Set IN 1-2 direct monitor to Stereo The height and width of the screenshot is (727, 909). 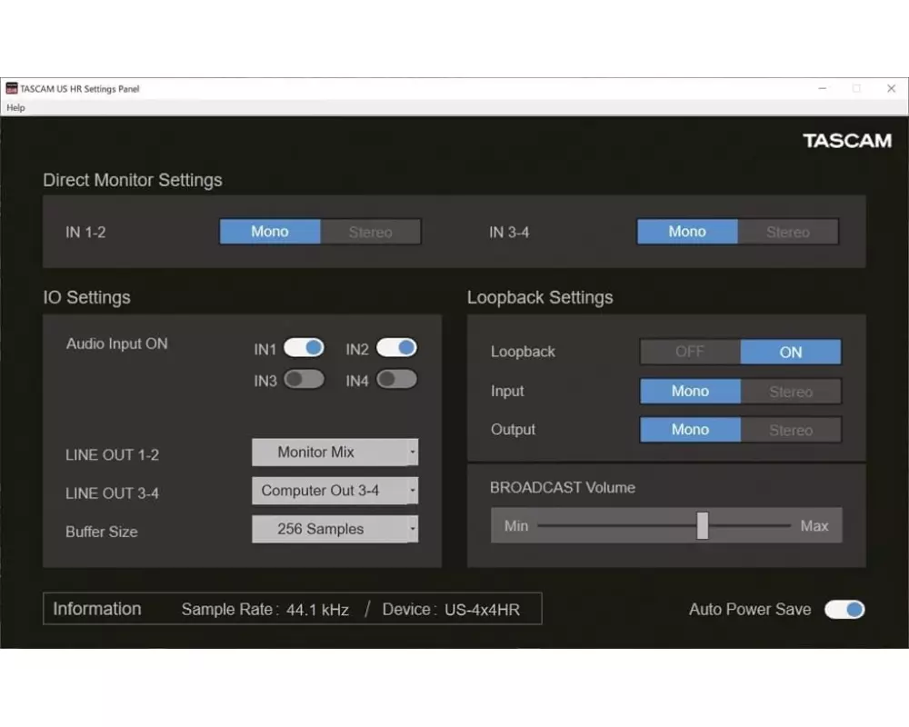(x=371, y=232)
